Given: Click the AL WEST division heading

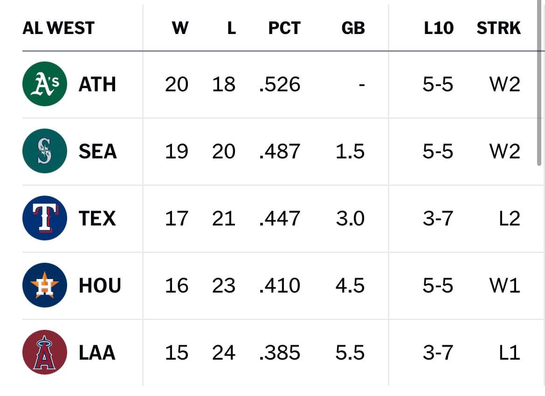Looking at the screenshot, I should (x=58, y=28).
